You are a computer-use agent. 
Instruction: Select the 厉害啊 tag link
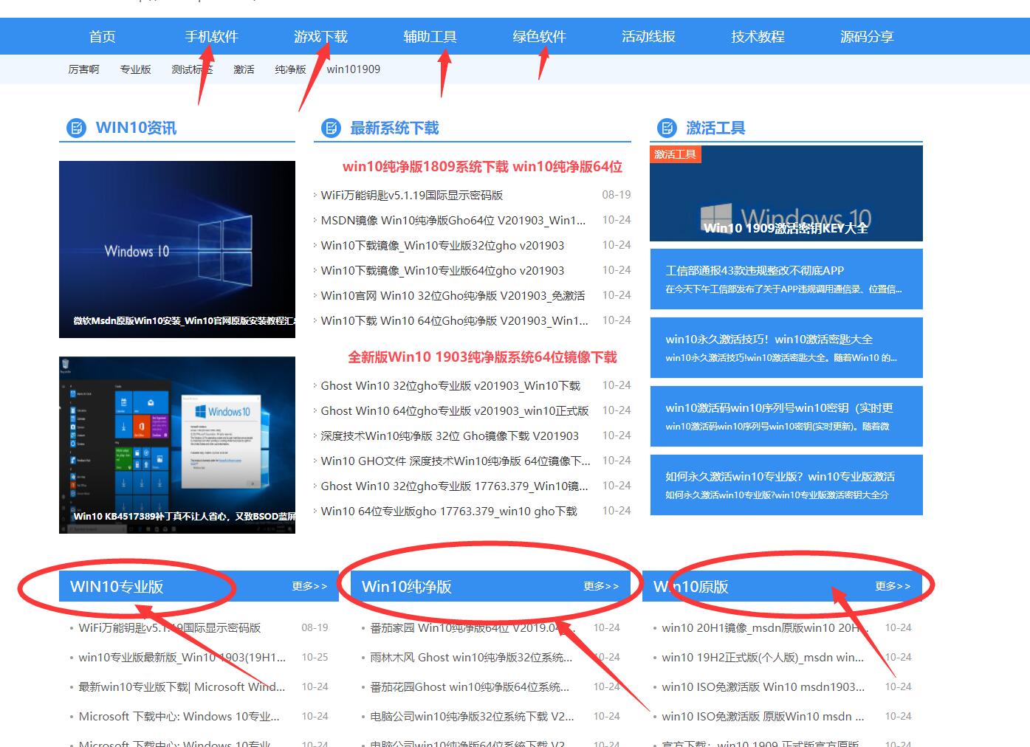click(x=83, y=69)
